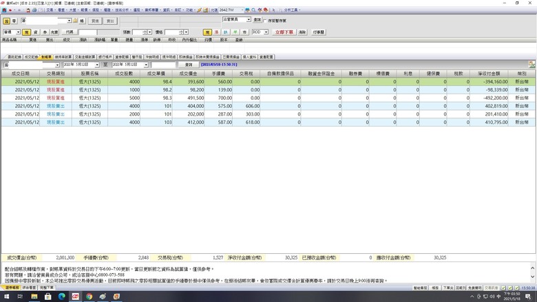Screen dimensions: 537x302
Task: Click the 代碼 lookup button
Action: pos(70,32)
